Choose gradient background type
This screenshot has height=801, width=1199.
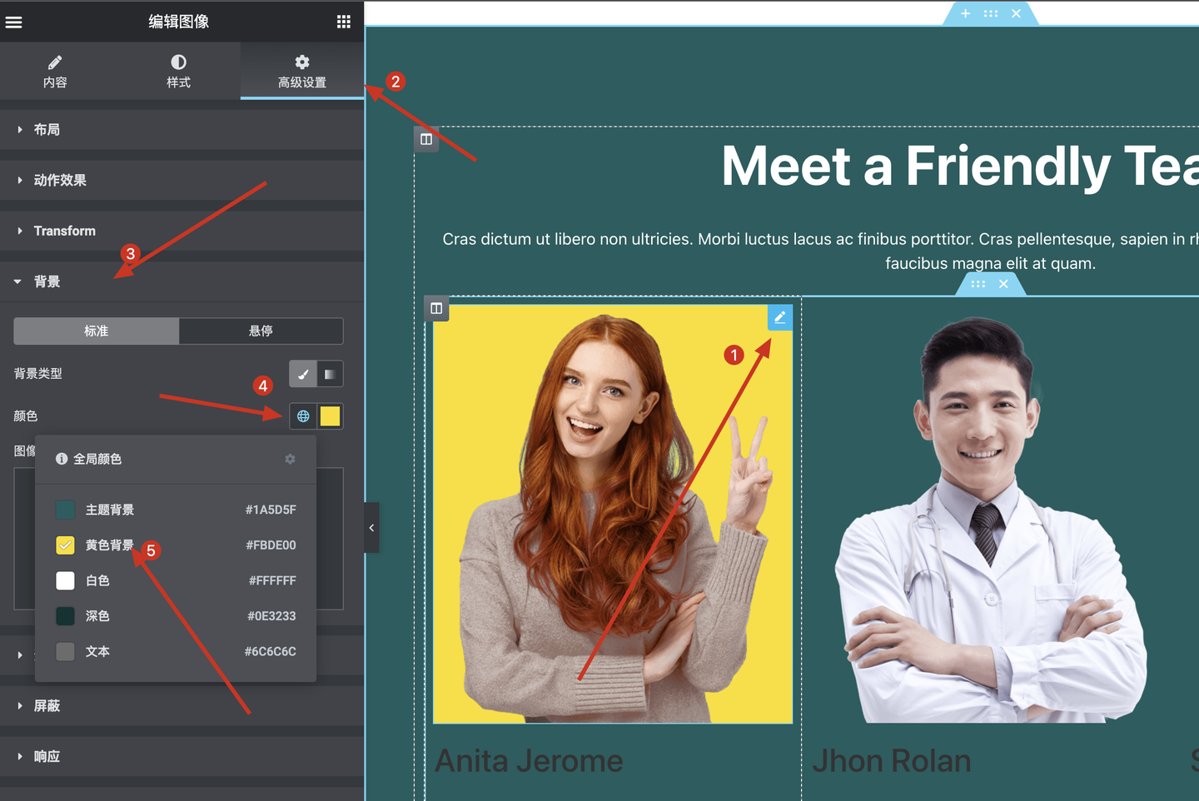[330, 374]
